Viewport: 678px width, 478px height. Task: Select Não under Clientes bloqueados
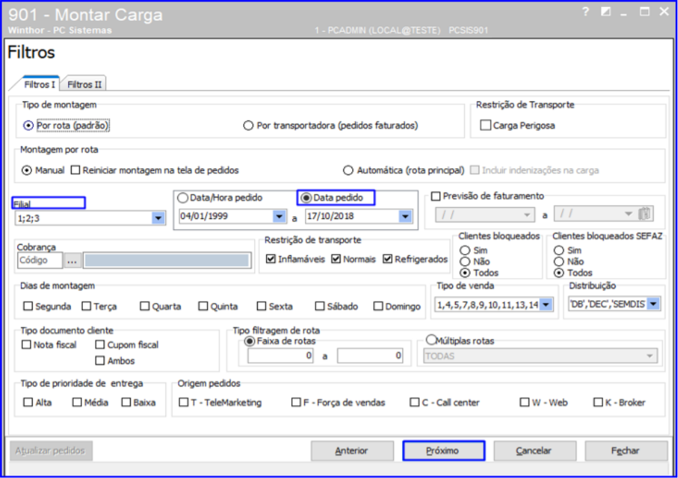(x=465, y=262)
